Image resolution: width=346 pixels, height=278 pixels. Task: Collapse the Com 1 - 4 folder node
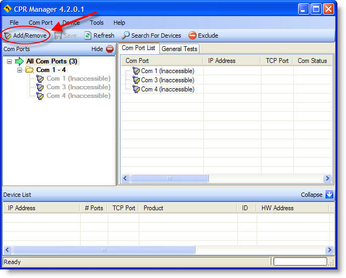tap(19, 70)
